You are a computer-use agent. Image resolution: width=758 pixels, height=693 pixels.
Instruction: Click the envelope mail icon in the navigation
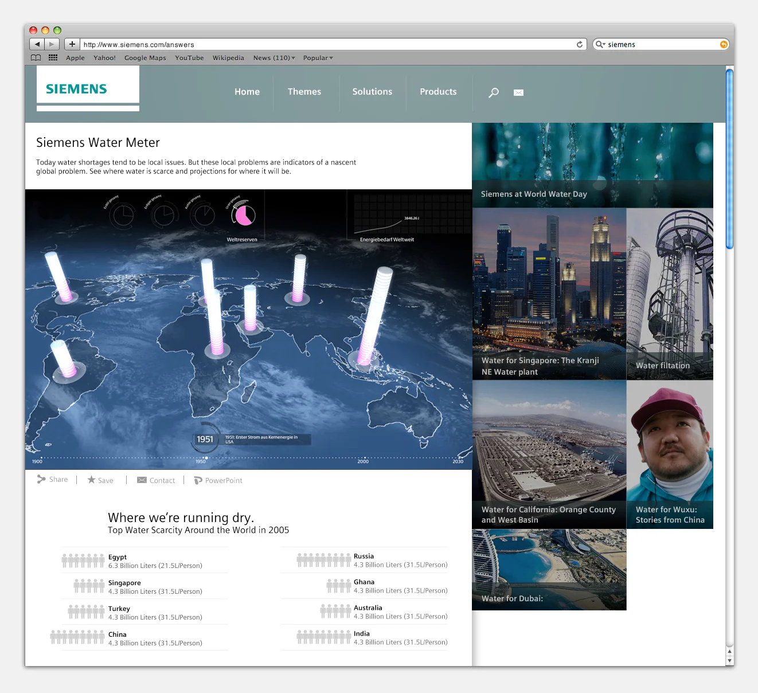(x=518, y=92)
